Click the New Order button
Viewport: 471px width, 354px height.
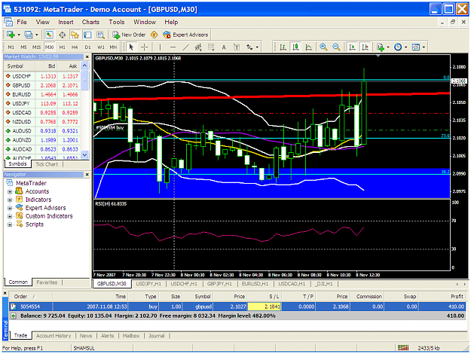click(x=129, y=35)
